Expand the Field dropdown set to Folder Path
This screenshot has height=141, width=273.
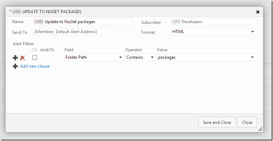94,57
